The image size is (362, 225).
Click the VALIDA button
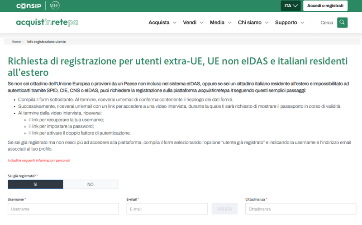pos(224,209)
